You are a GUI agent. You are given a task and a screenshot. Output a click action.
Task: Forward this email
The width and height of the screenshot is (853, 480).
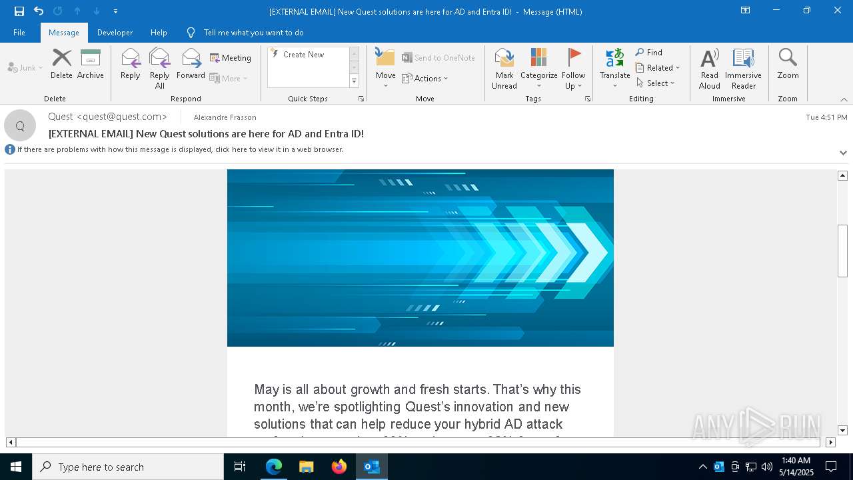click(191, 64)
